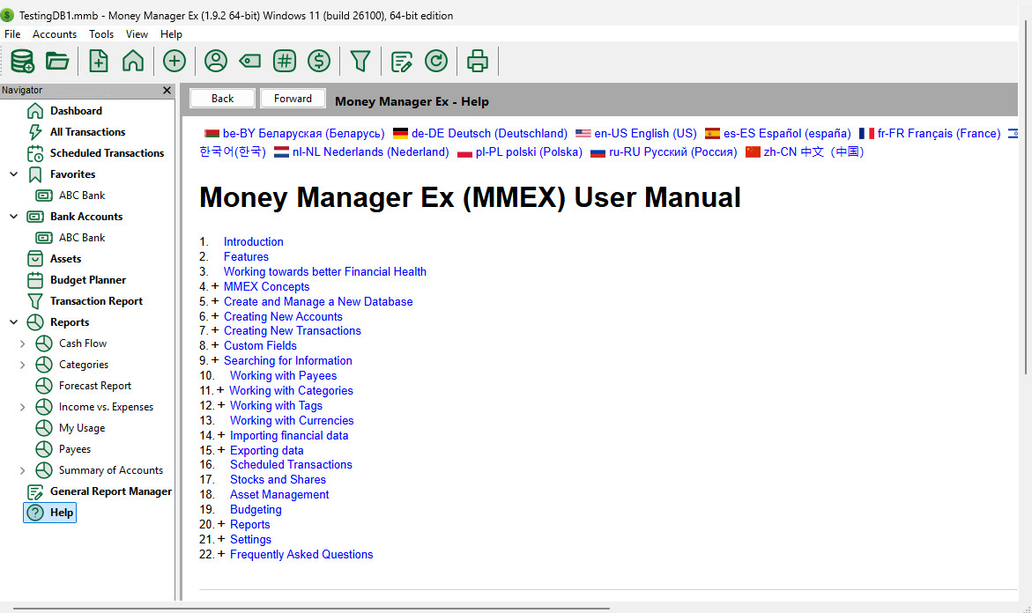Open the Accounts menu
Screen dimensions: 1032x613
[54, 34]
